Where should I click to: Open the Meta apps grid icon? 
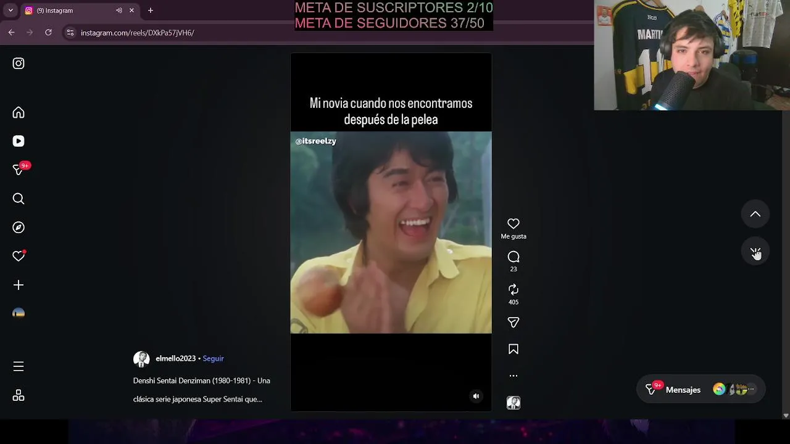click(x=19, y=395)
